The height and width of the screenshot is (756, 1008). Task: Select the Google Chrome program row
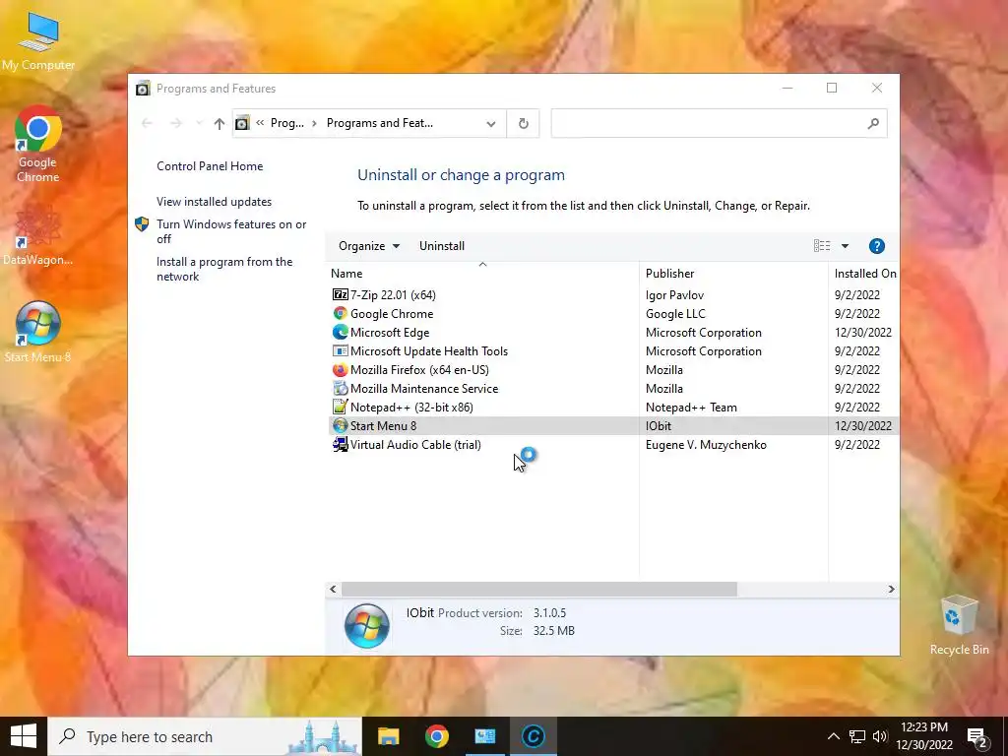[x=614, y=313]
